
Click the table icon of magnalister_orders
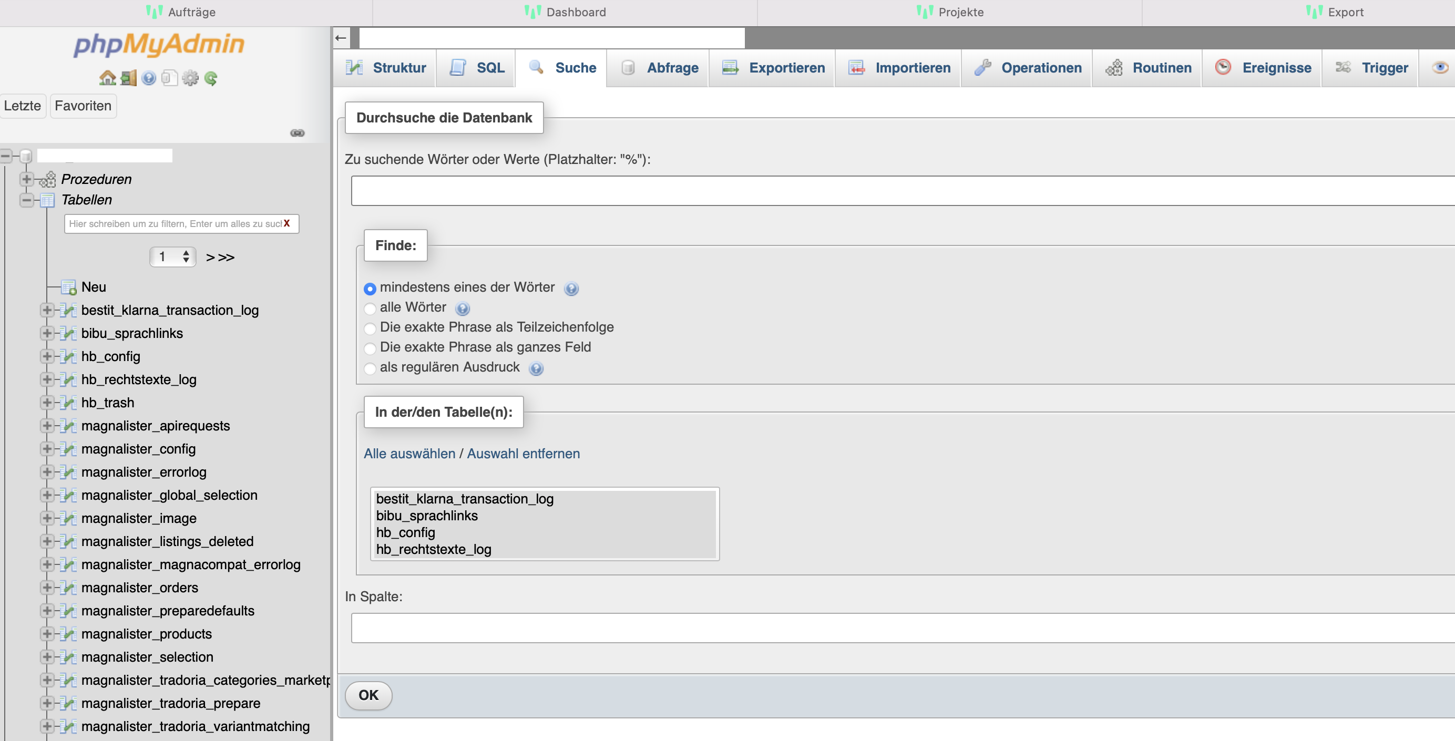68,588
